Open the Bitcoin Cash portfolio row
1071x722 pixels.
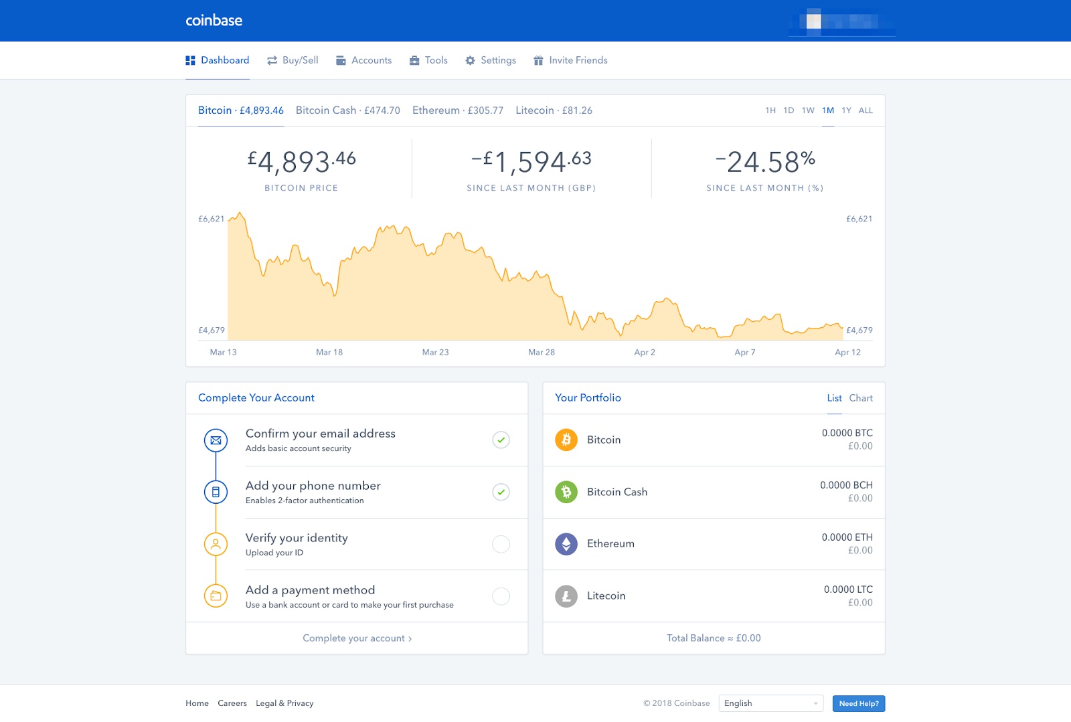click(714, 492)
